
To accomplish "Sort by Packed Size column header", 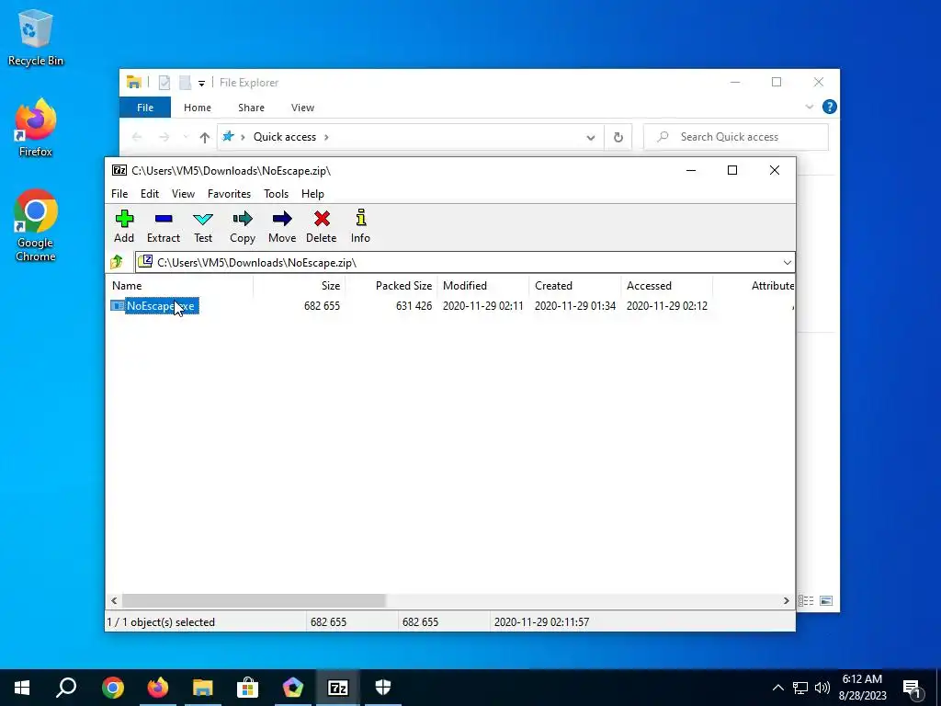I will click(x=391, y=286).
